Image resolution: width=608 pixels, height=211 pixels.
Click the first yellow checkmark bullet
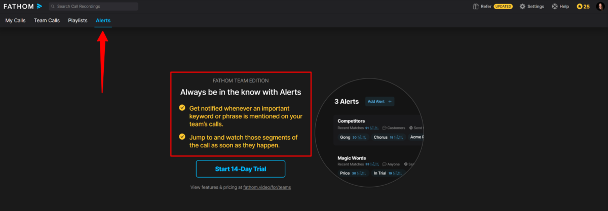tap(182, 108)
